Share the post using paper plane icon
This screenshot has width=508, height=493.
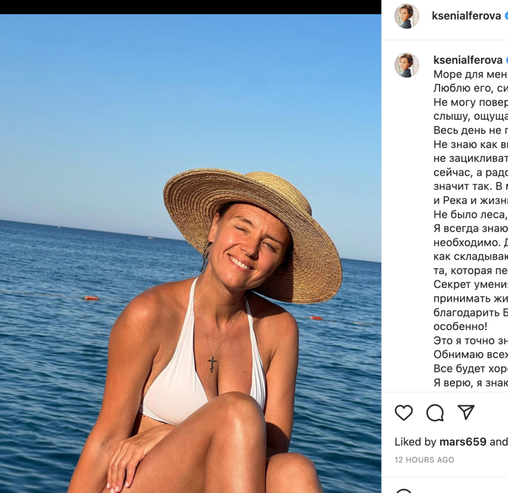466,412
